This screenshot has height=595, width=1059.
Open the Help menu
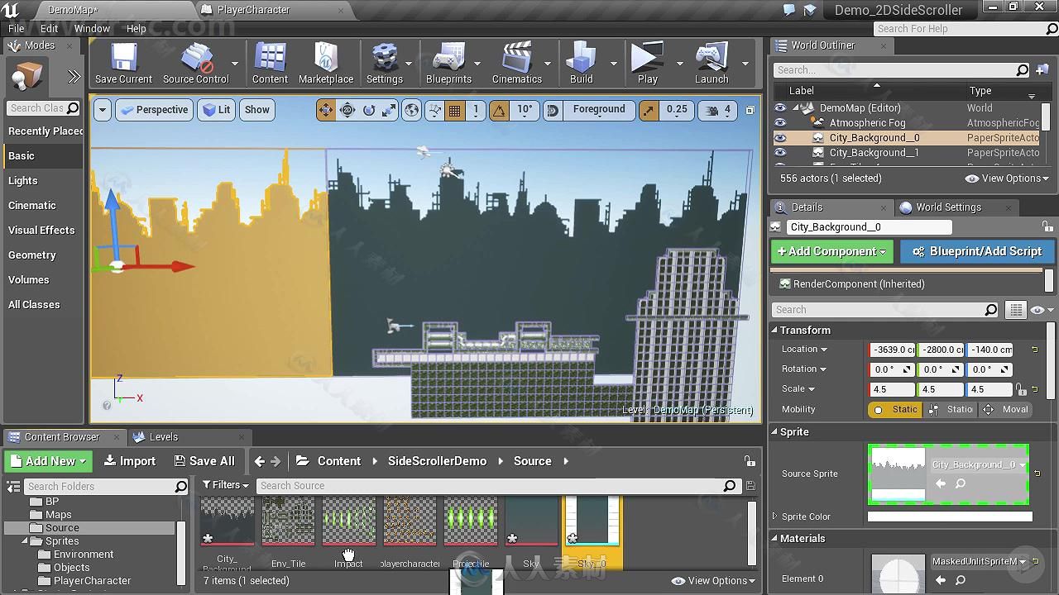[x=136, y=28]
